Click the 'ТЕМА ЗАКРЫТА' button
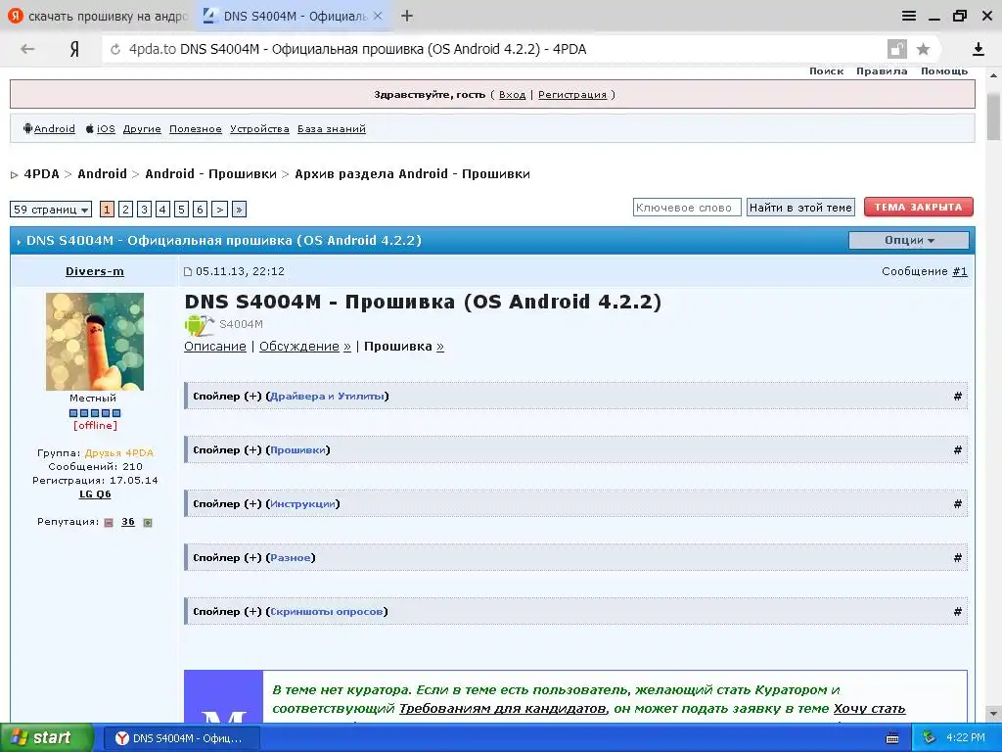The image size is (1002, 752). 918,208
